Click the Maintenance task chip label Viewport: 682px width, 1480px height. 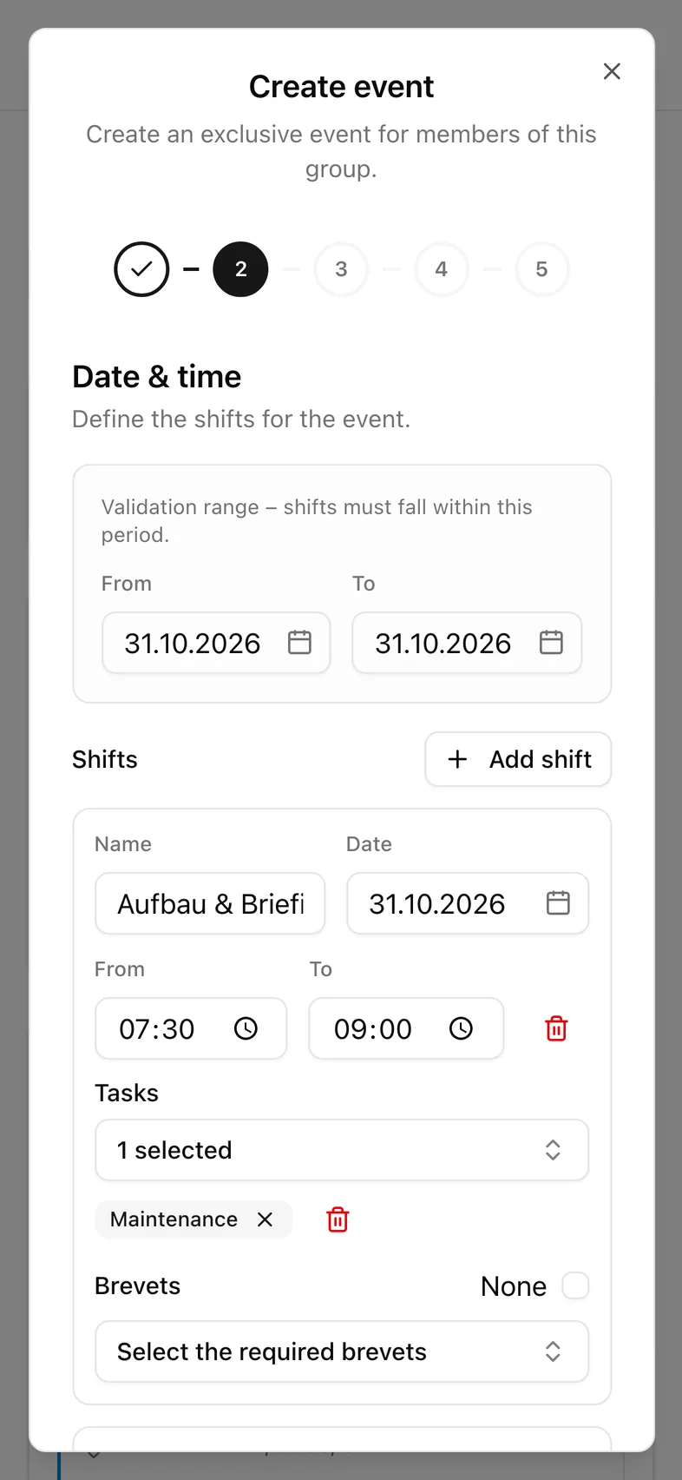point(174,1219)
